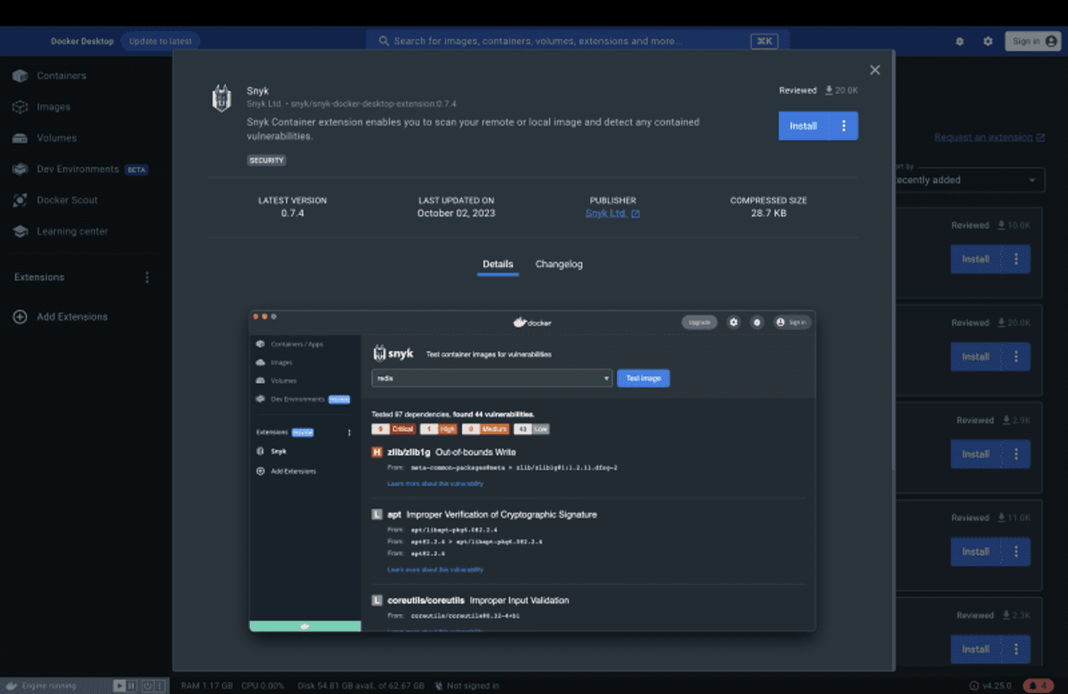Viewport: 1068px width, 694px height.
Task: Open the Snyk Ltd. publisher link
Action: [x=606, y=213]
